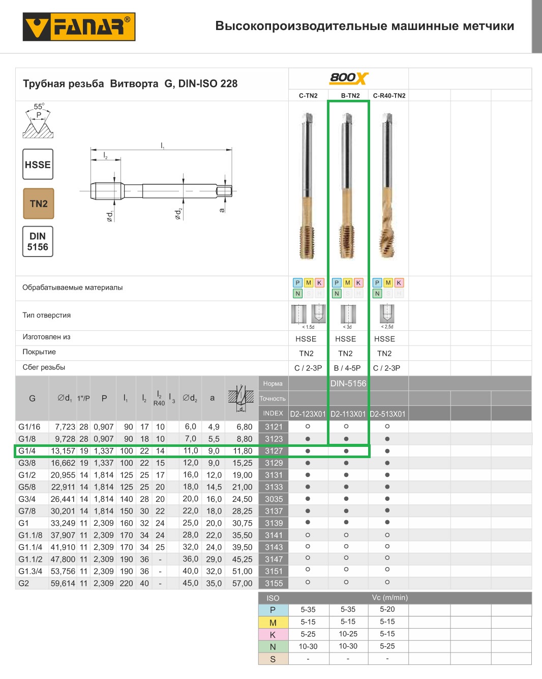Click the N material icon in B-TN2 column
Image resolution: width=542 pixels, height=679 pixels.
pyautogui.click(x=337, y=293)
